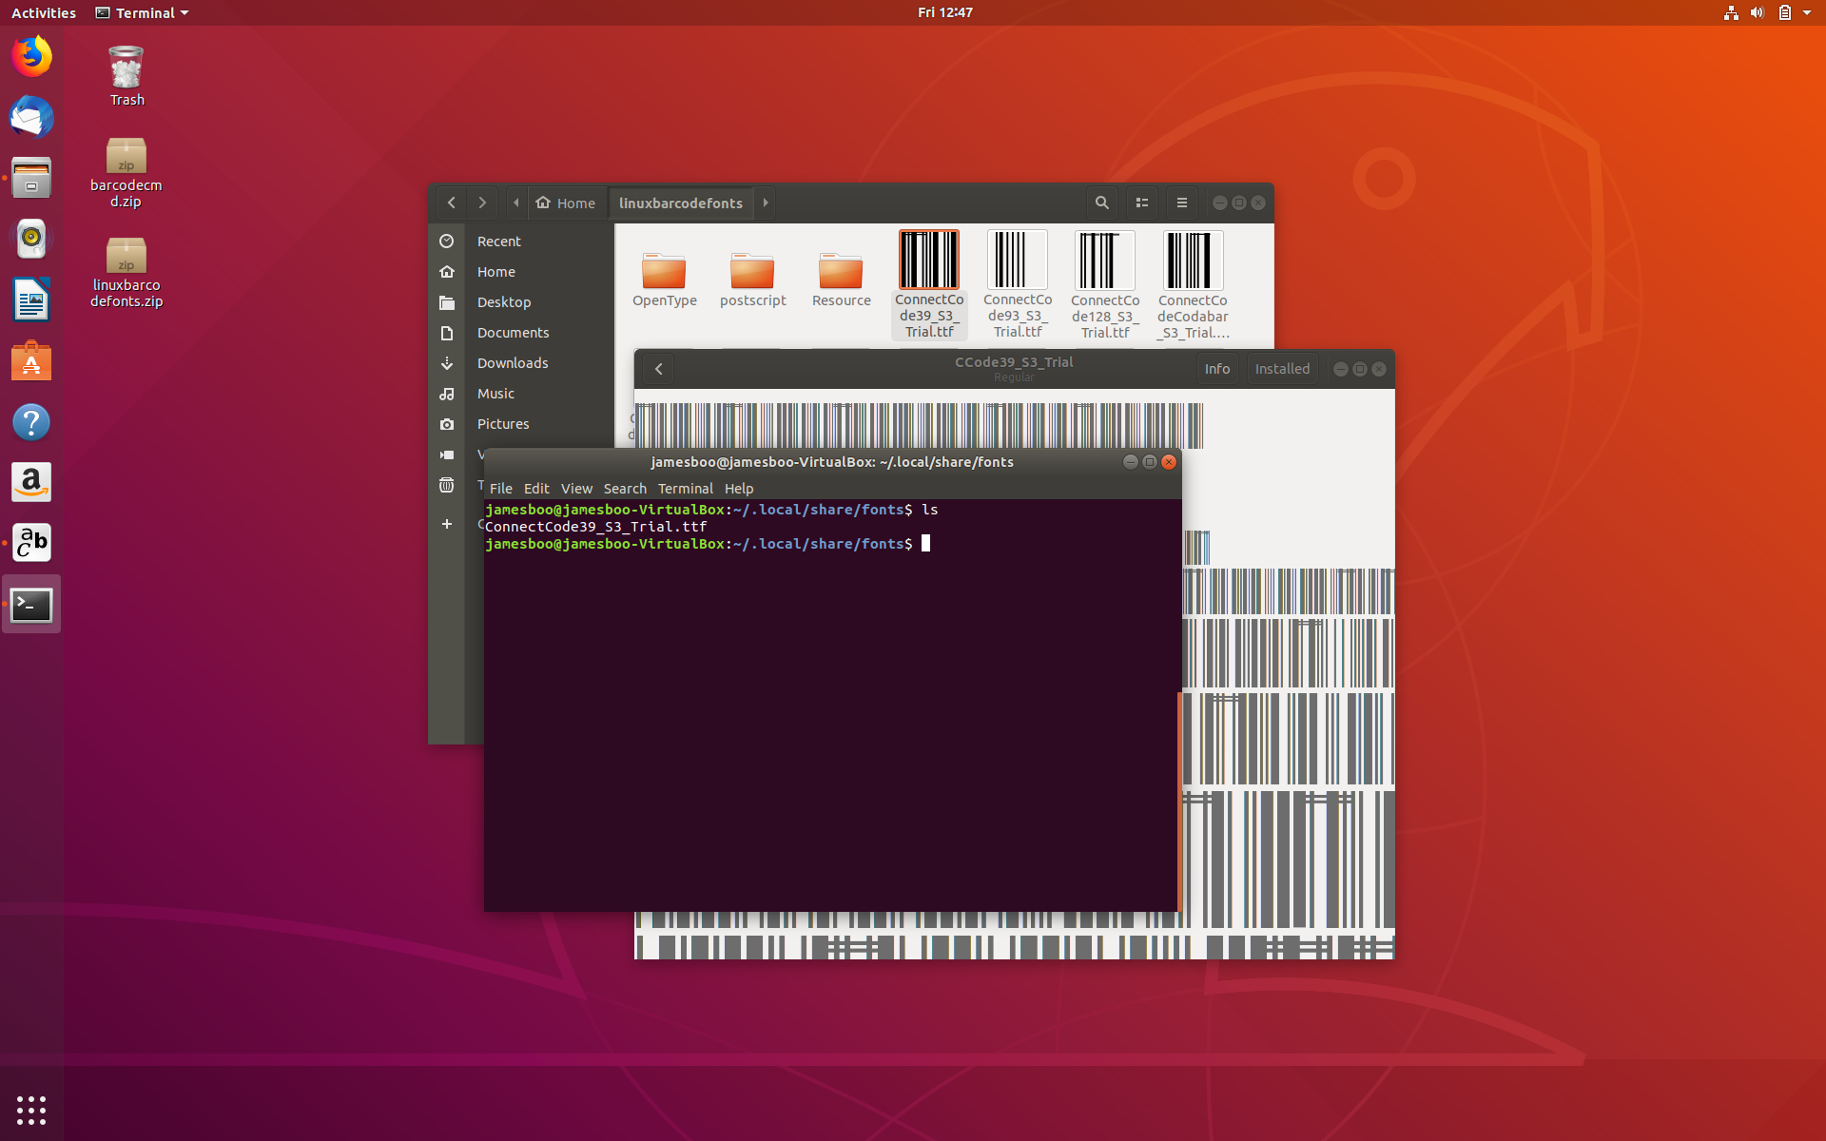
Task: Expand the Terminal app menu in top bar
Action: pyautogui.click(x=143, y=12)
